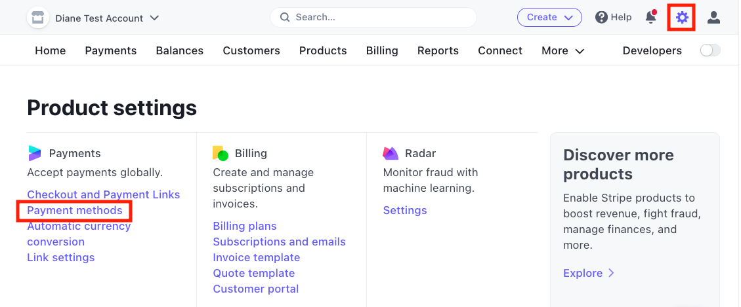Click the store account avatar icon
This screenshot has height=307, width=741.
(x=38, y=18)
